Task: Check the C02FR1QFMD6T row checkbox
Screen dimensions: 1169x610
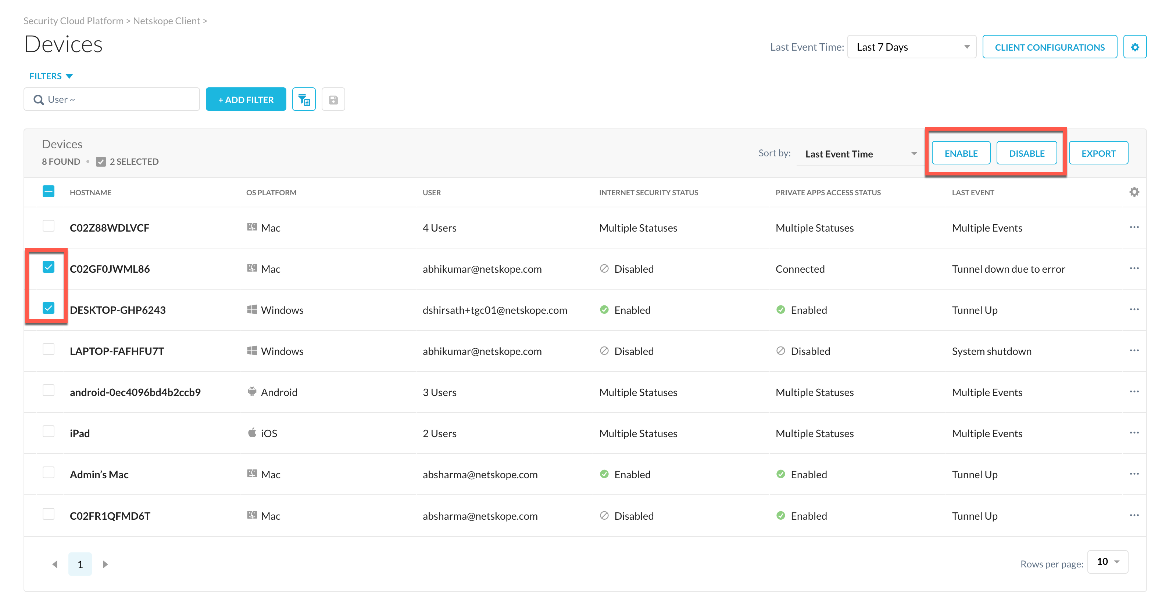Action: tap(49, 514)
